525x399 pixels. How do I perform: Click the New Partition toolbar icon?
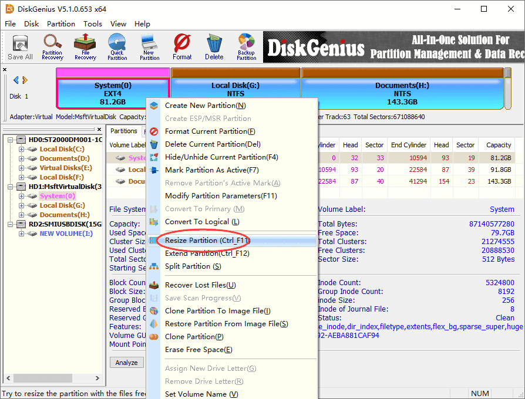pyautogui.click(x=149, y=48)
